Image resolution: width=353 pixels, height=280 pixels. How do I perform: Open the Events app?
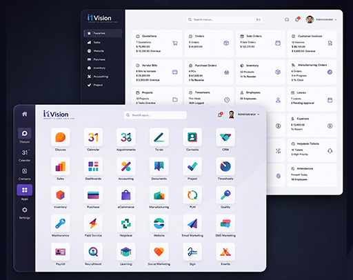[225, 252]
